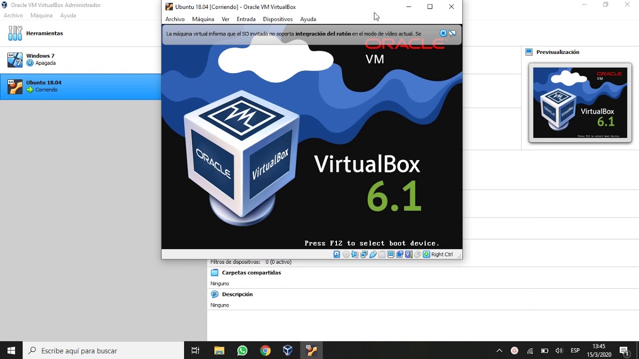Click the network adapters status icon
The width and height of the screenshot is (639, 359).
coord(364,254)
